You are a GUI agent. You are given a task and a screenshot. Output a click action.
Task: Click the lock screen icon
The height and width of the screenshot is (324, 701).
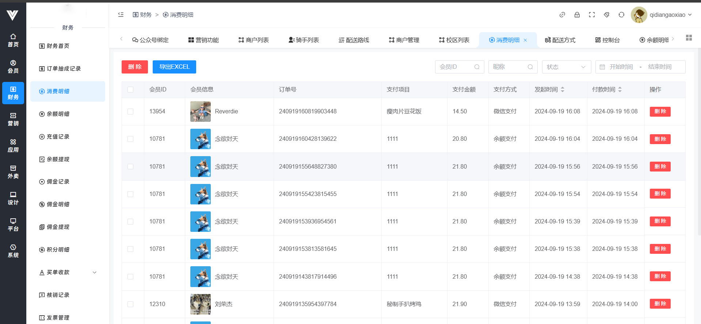pyautogui.click(x=577, y=15)
